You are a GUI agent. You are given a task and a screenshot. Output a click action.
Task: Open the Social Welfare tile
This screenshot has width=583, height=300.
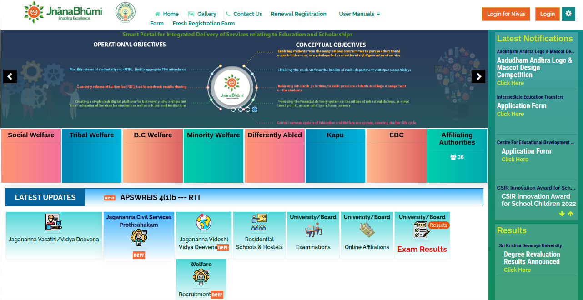[31, 156]
